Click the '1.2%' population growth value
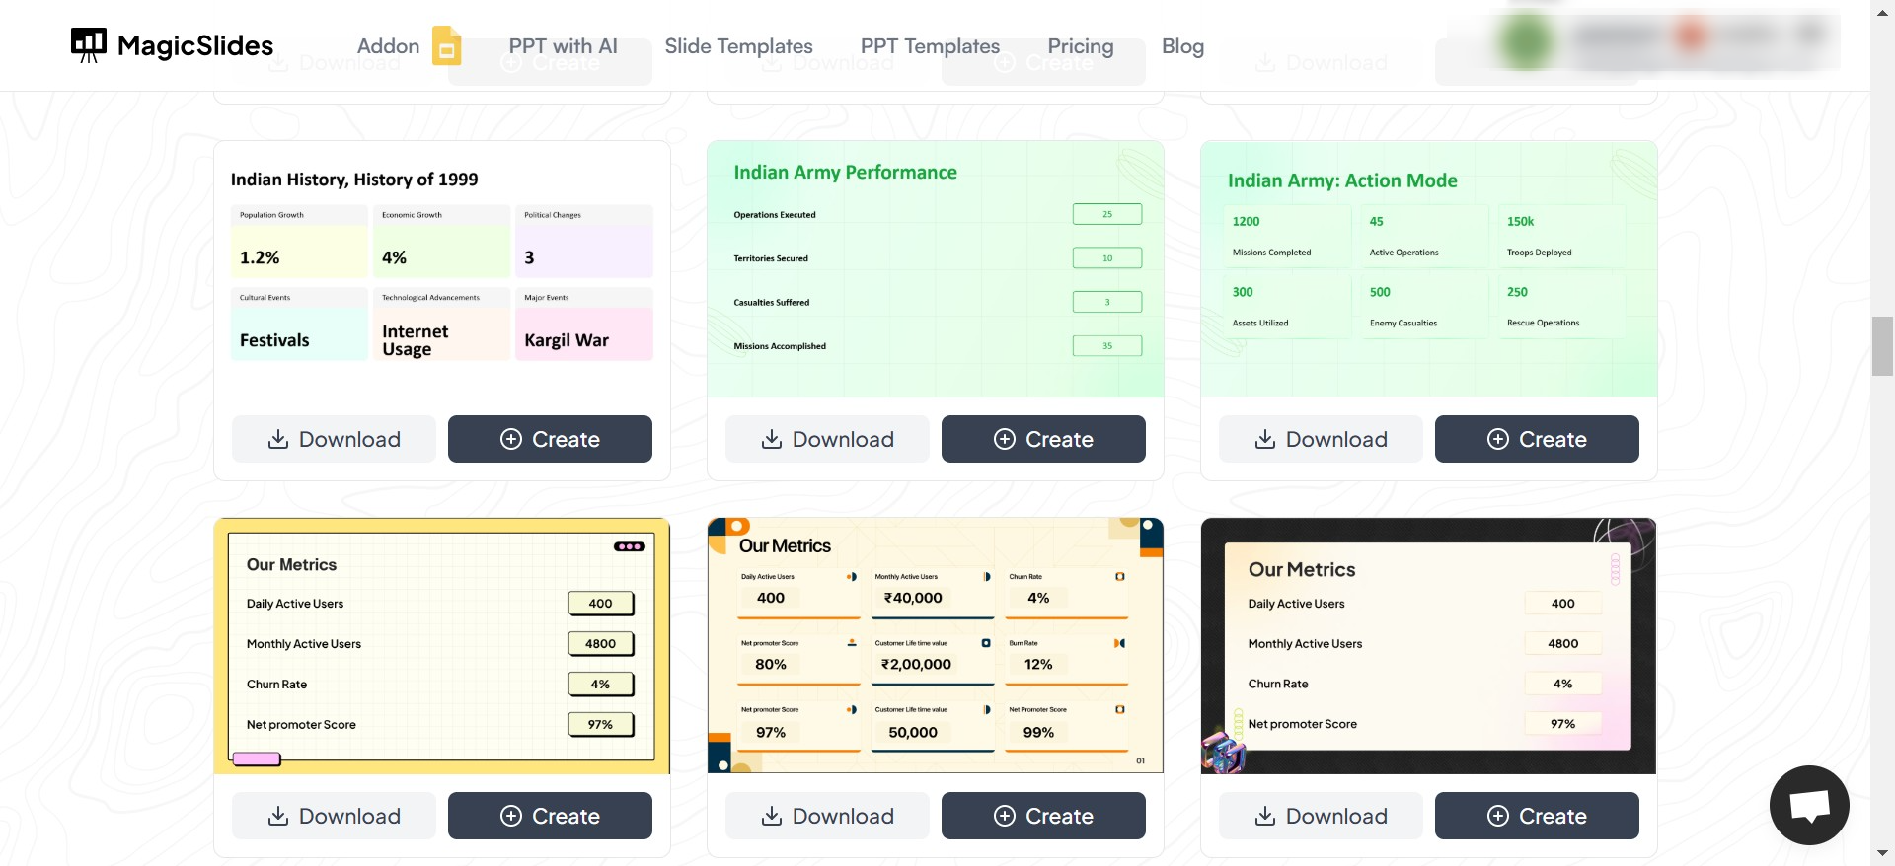 point(260,257)
